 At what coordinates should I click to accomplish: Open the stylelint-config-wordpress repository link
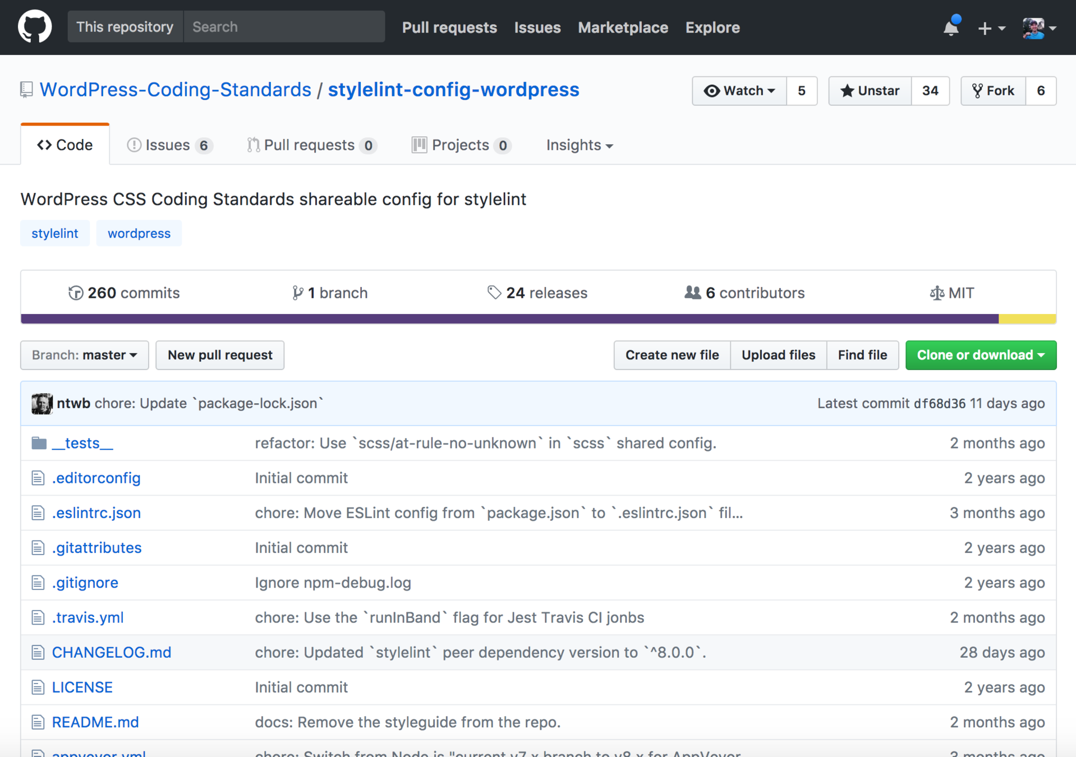(453, 90)
